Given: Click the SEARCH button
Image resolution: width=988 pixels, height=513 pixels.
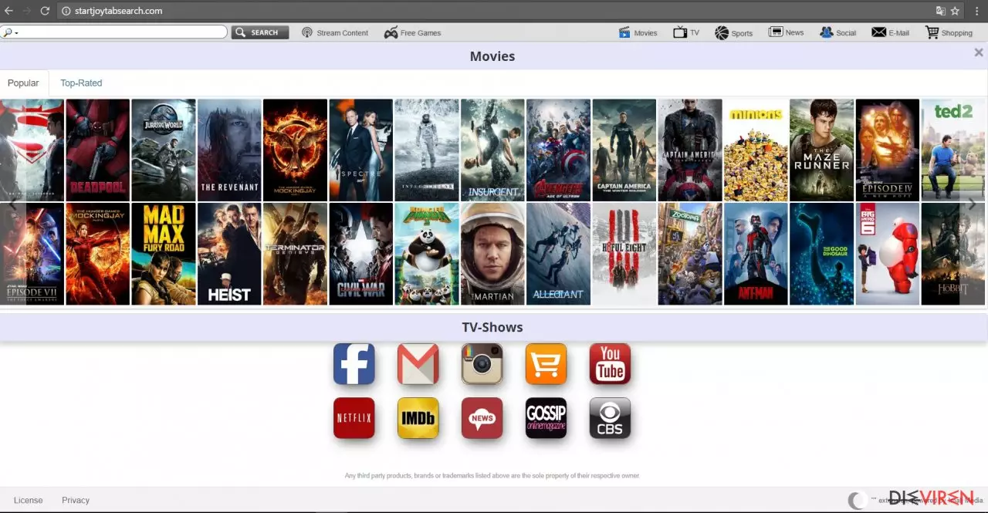Looking at the screenshot, I should [260, 32].
